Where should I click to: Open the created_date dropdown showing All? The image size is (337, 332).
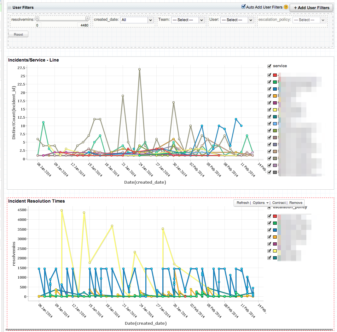point(137,20)
